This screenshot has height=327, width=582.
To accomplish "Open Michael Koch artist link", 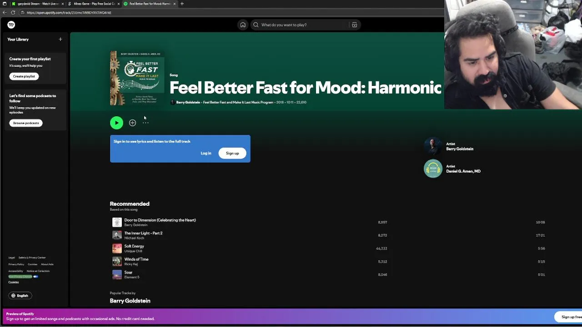I will [134, 238].
